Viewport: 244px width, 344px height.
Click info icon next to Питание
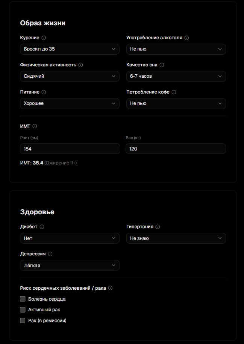pos(44,92)
